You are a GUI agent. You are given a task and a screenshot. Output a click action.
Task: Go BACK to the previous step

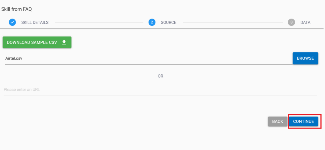point(278,122)
